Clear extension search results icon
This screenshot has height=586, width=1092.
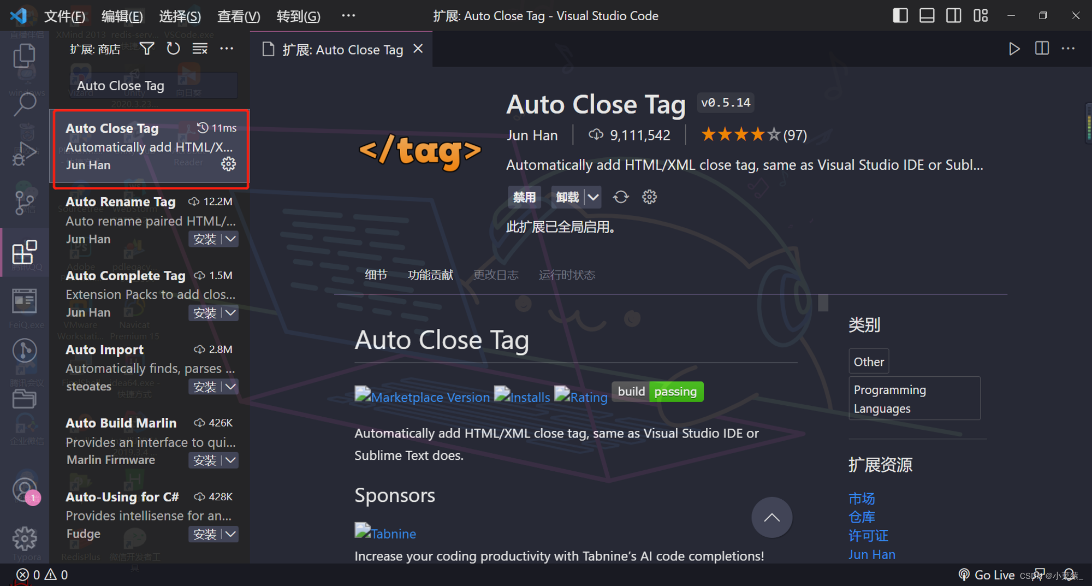[x=200, y=49]
